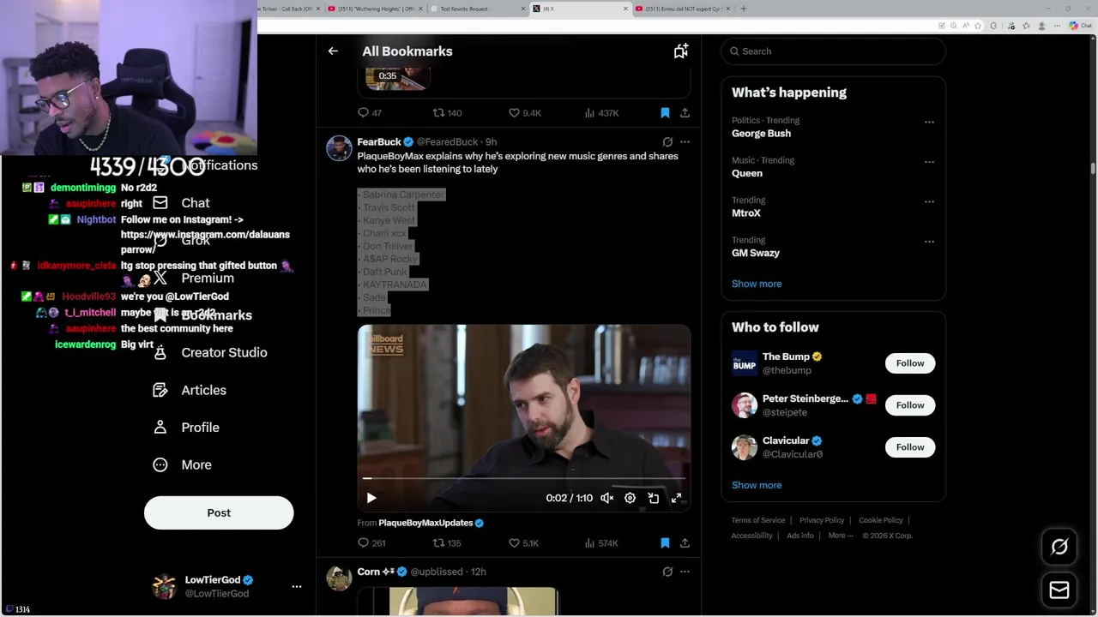Open video settings gear
Screen dimensions: 1098x617
(630, 498)
